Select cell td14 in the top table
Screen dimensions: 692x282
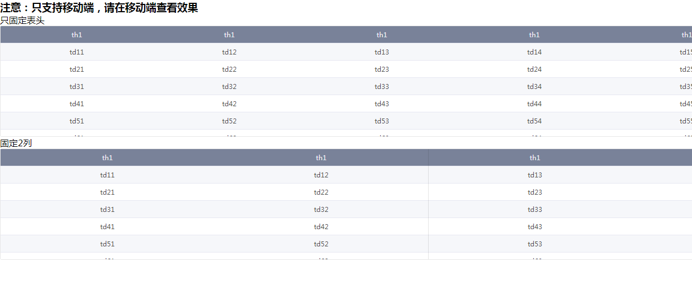[534, 52]
